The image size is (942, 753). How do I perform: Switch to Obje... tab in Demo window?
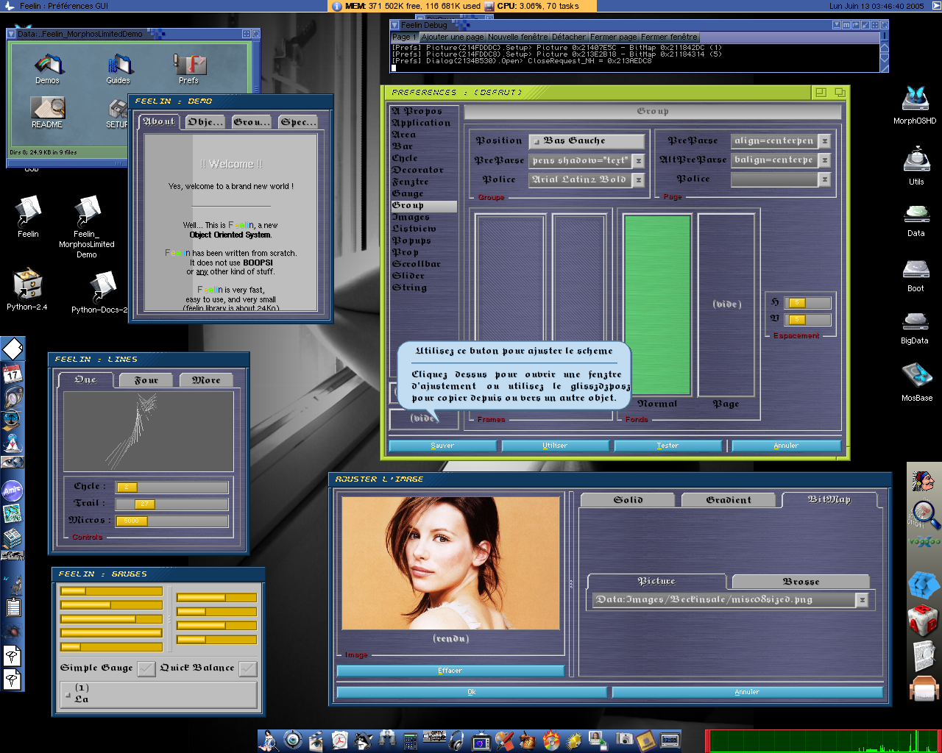[205, 122]
